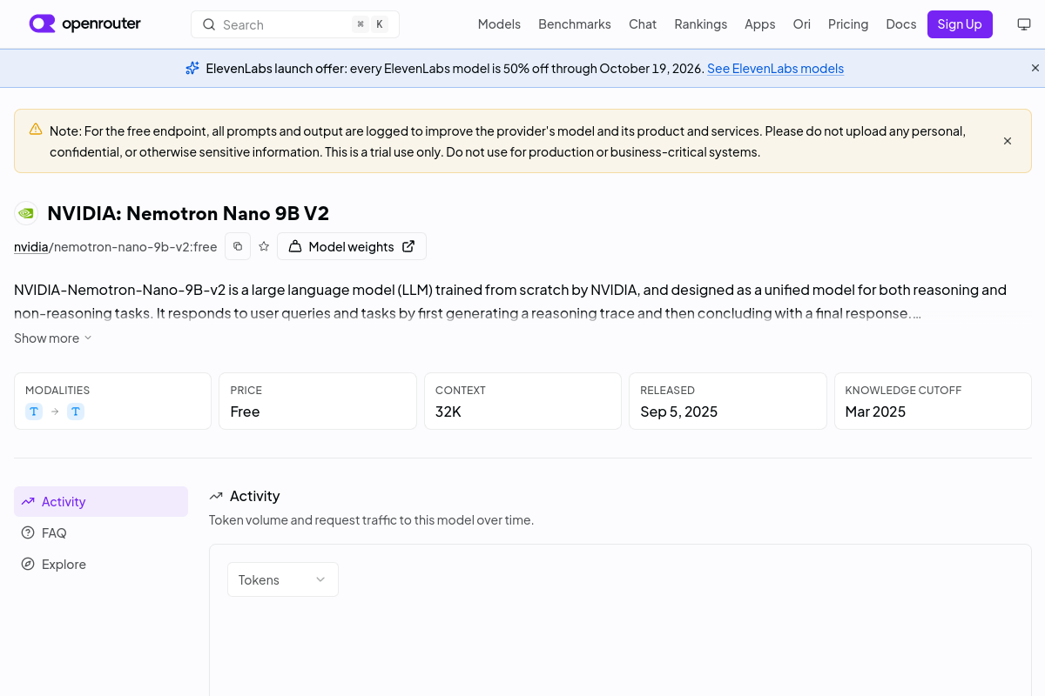Star the Nemotron Nano model as favorite
Image resolution: width=1045 pixels, height=696 pixels.
coord(264,246)
